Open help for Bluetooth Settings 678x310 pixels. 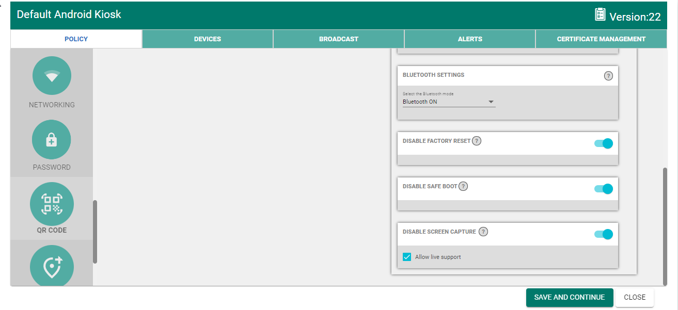(x=608, y=76)
